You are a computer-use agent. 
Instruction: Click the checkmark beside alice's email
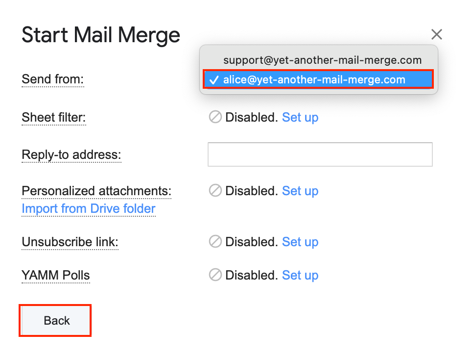[x=214, y=80]
